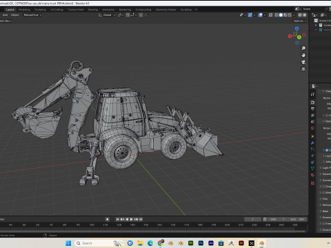This screenshot has height=248, width=331.
Task: Click the pan view hand gizmo
Action: 303,55
